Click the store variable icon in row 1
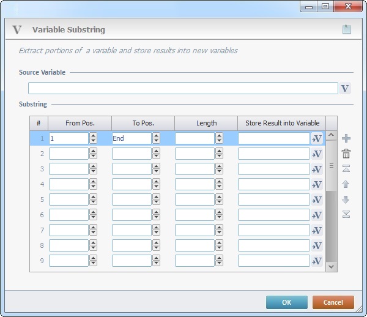The width and height of the screenshot is (367, 317). [x=317, y=138]
